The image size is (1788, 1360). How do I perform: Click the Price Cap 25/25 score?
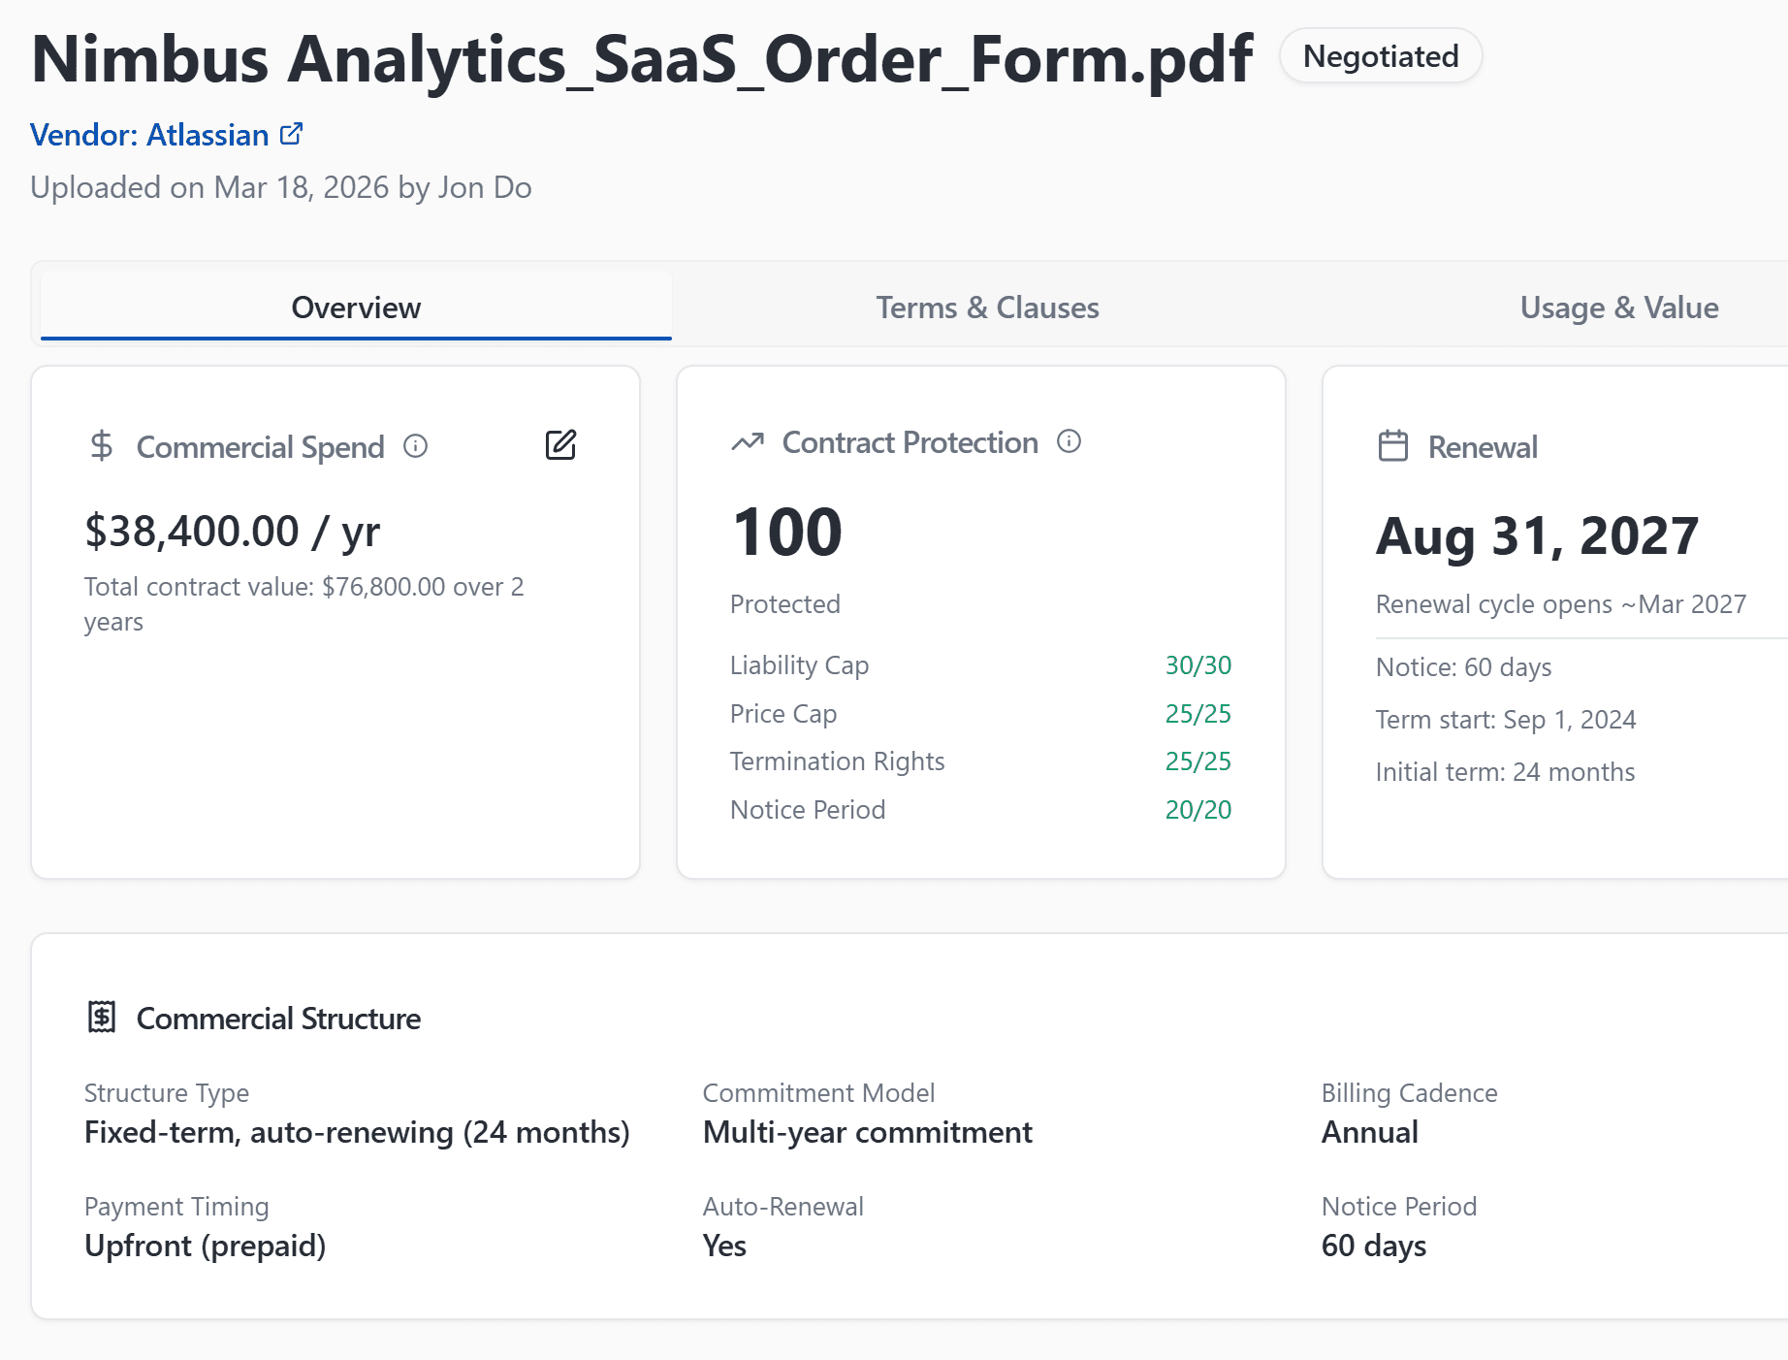point(1197,714)
